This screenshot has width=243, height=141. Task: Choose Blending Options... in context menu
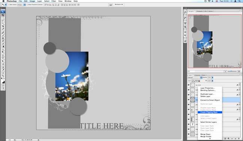[210, 90]
